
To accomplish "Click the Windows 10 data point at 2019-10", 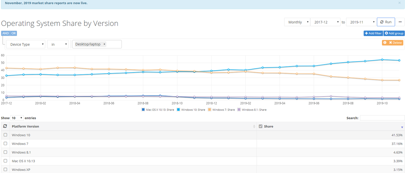I will [382, 59].
